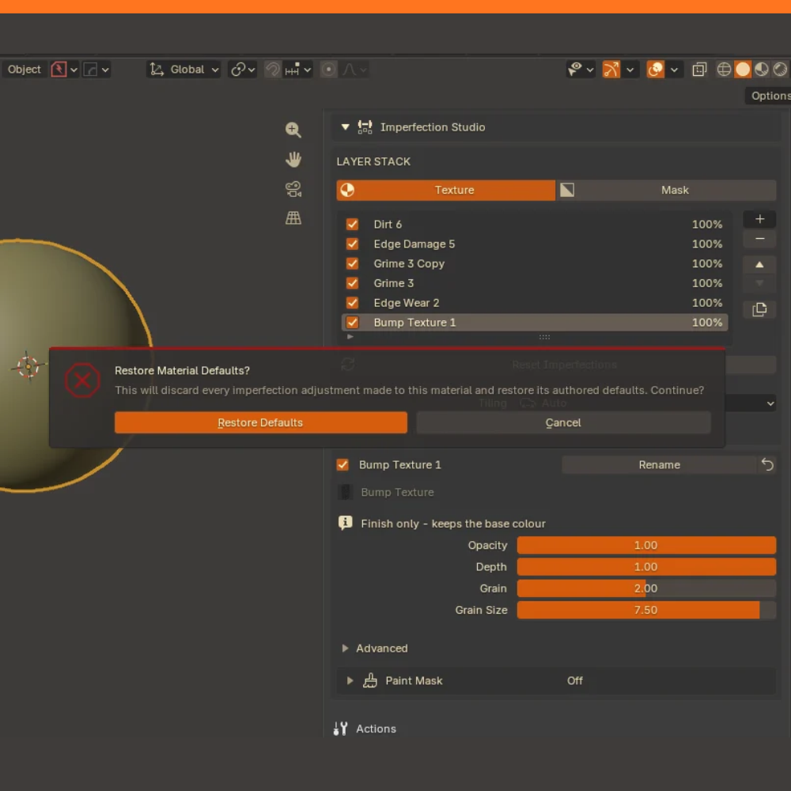Adjust the Opacity slider
This screenshot has width=791, height=791.
(x=646, y=545)
